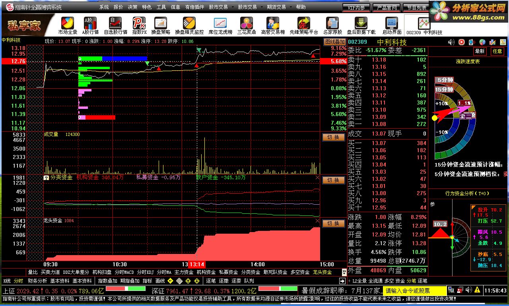Open 席位龙虎榜 ranking icon
Image resolution: width=509 pixels, height=306 pixels.
(220, 25)
